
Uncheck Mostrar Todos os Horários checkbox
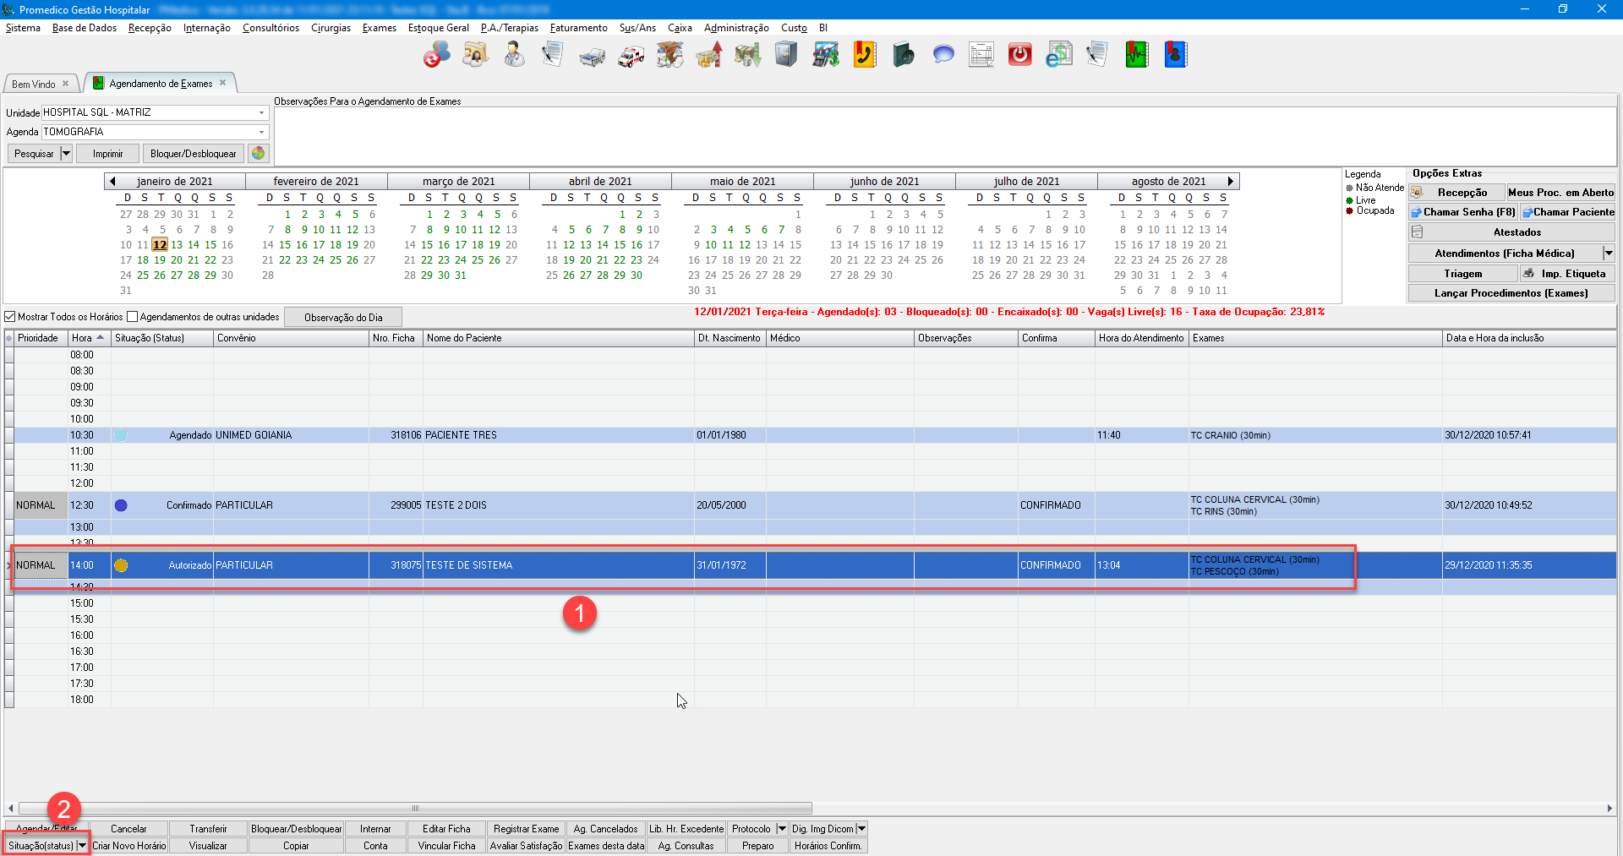coord(10,317)
